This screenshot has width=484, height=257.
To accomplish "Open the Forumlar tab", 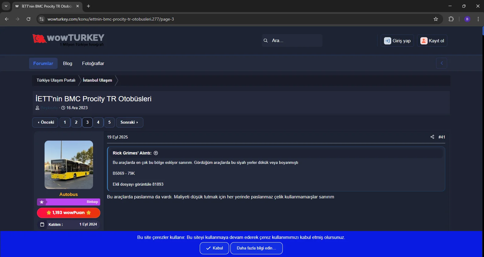I will click(x=43, y=63).
